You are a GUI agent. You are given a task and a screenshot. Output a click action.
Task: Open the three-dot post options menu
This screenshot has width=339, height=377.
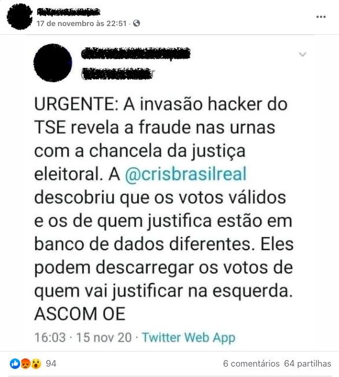[320, 17]
